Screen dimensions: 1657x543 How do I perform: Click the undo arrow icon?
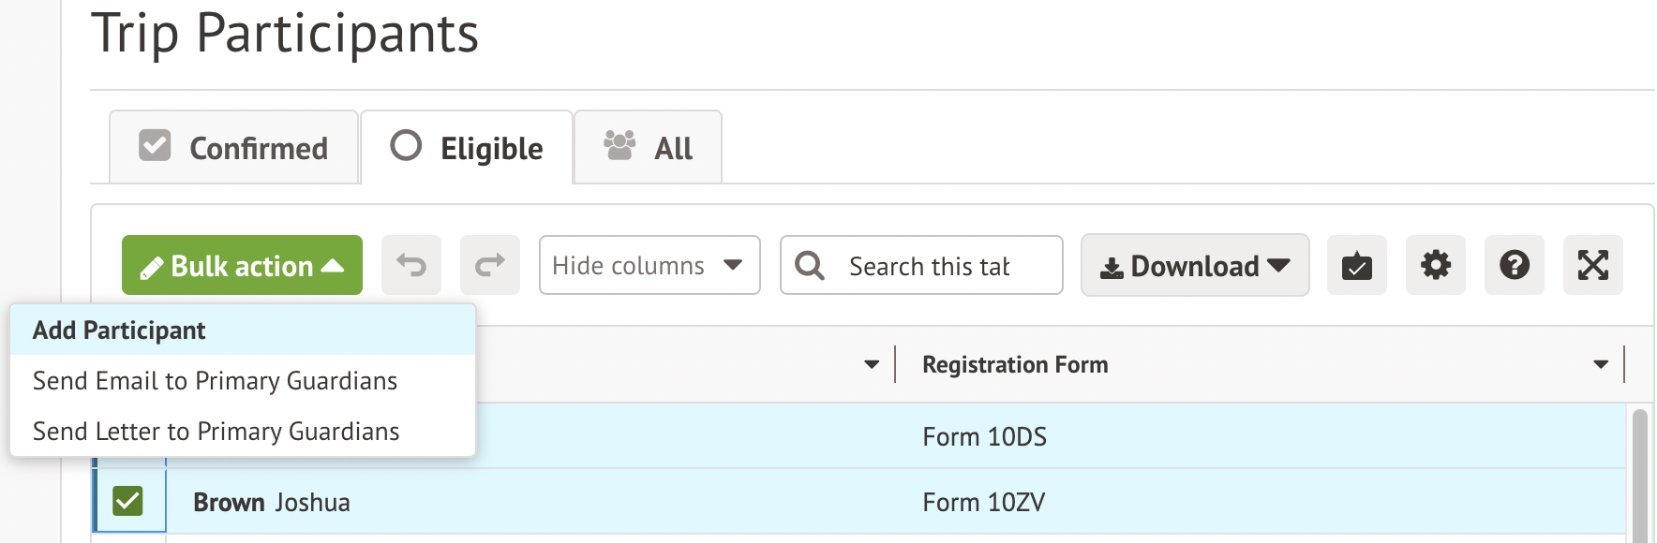(411, 266)
